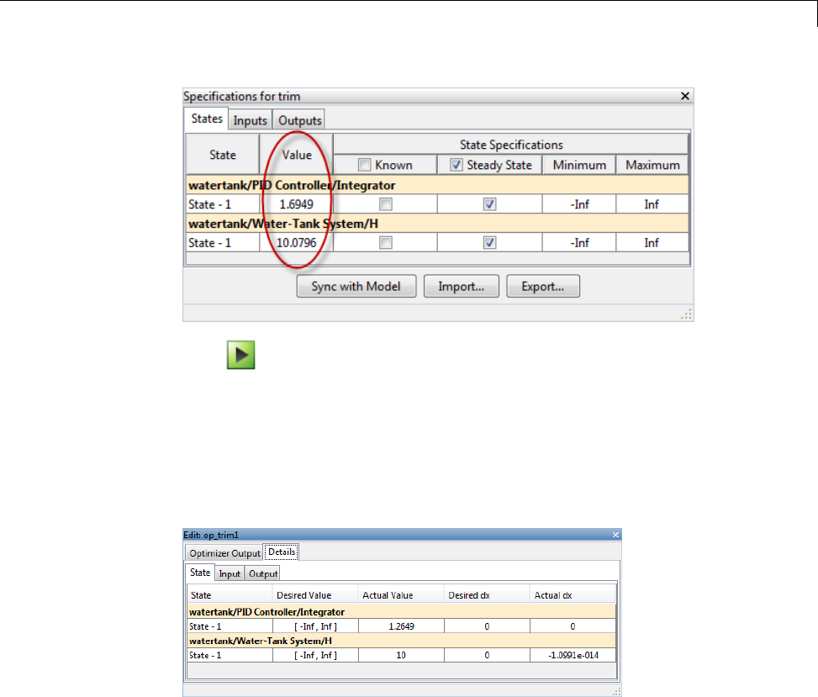
Task: Select the Details tab in op_trim1
Action: 282,552
